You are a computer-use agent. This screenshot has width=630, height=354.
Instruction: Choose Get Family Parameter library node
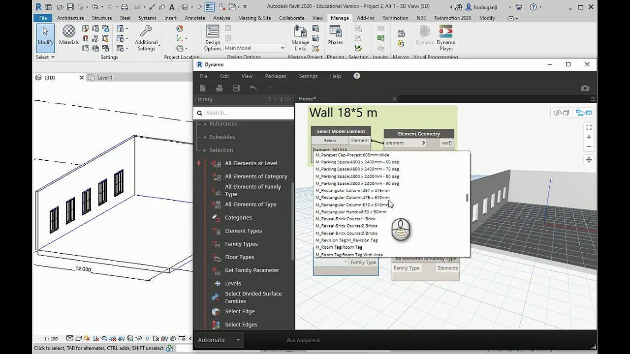point(252,270)
